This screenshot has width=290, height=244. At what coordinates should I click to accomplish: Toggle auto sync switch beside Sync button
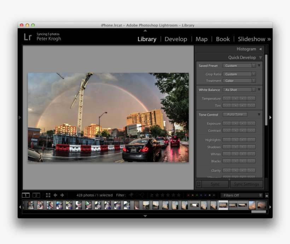199,184
